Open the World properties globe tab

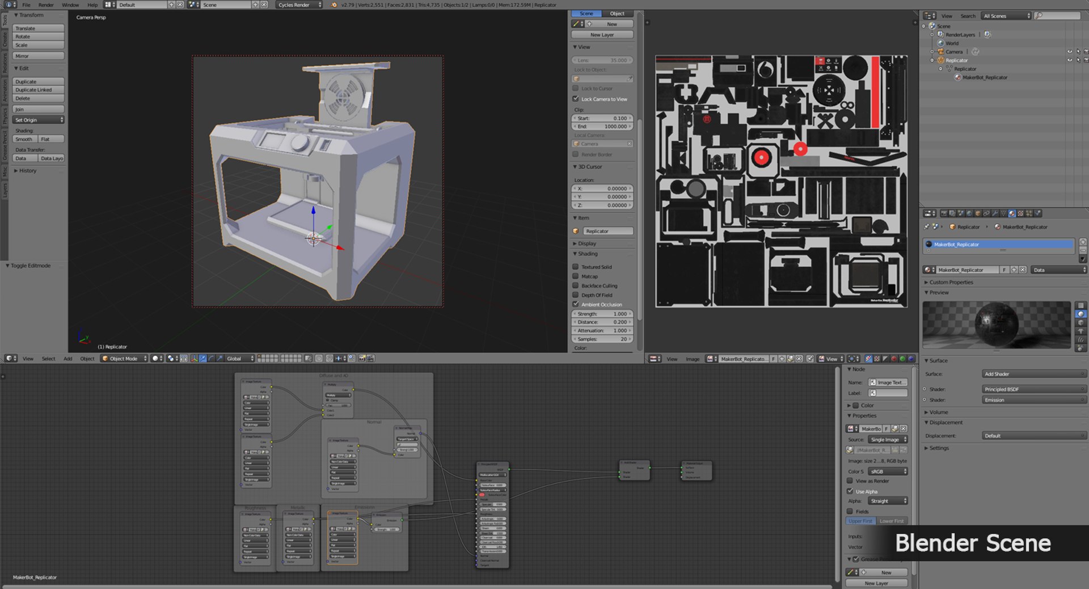969,213
